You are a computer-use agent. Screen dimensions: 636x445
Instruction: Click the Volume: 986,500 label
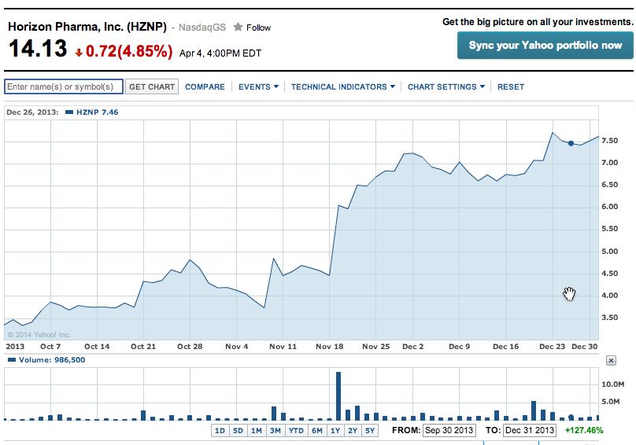(x=52, y=360)
